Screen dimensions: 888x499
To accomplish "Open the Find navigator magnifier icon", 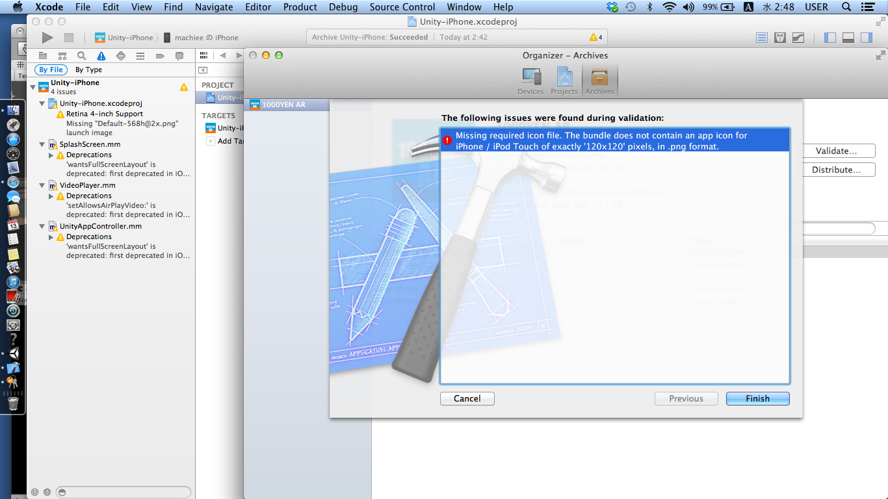I will pos(82,56).
